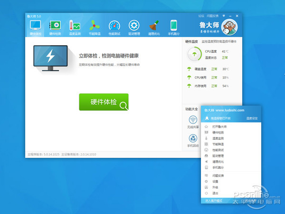285x214 pixels.
Task: Click 温度设定 in tray popup
Action: [252, 118]
